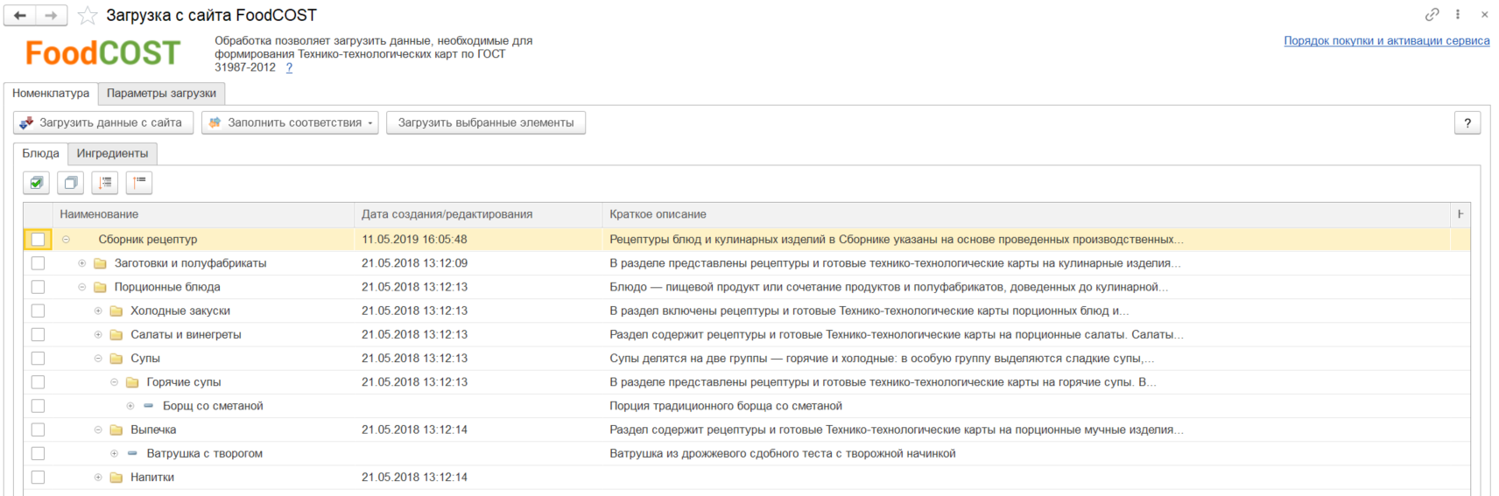The image size is (1499, 496).
Task: Open the Заполнить соответствия dropdown
Action: pos(290,123)
